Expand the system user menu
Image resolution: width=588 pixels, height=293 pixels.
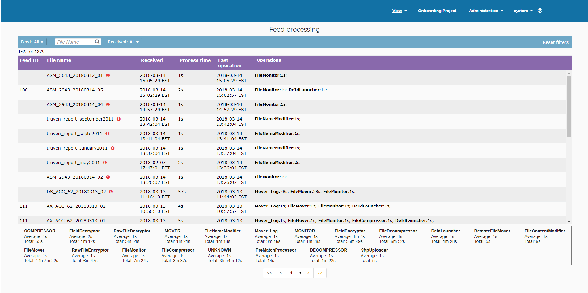[523, 11]
